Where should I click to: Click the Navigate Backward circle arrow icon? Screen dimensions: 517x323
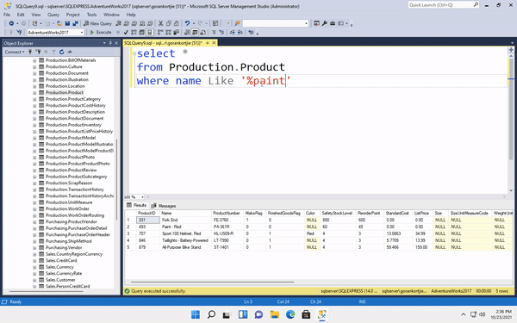pos(11,23)
